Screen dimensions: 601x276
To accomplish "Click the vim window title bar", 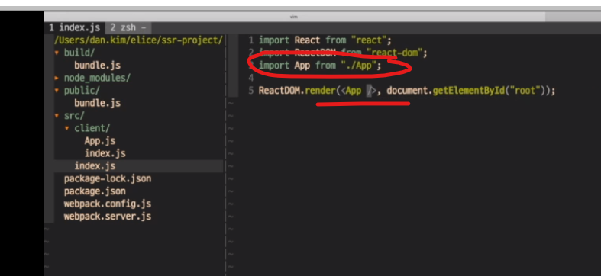I will point(294,17).
